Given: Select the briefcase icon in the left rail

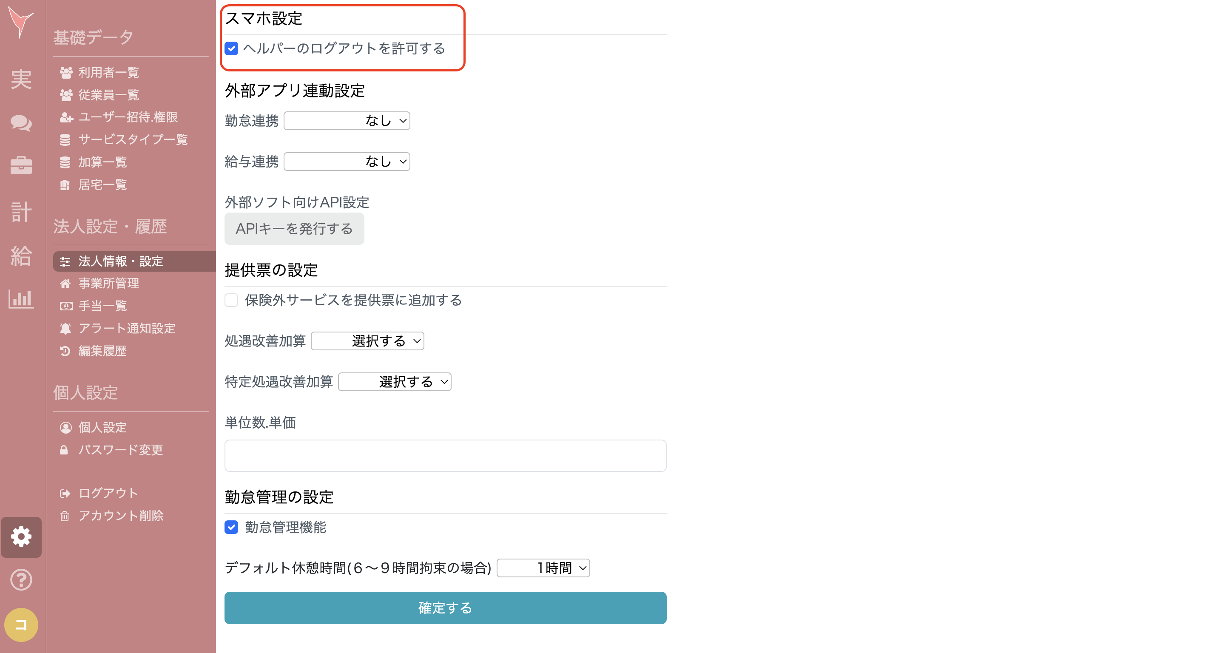Looking at the screenshot, I should point(21,165).
